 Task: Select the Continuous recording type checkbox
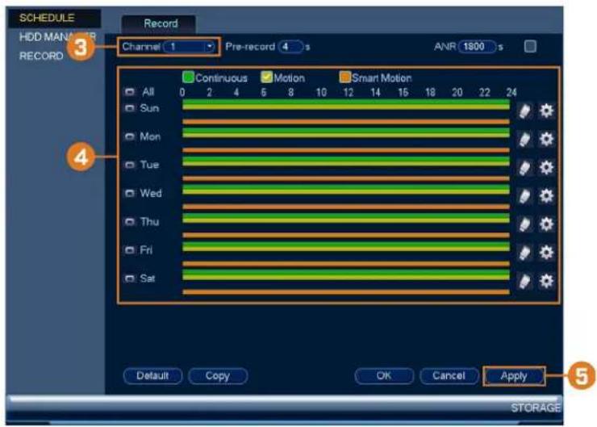tap(188, 77)
